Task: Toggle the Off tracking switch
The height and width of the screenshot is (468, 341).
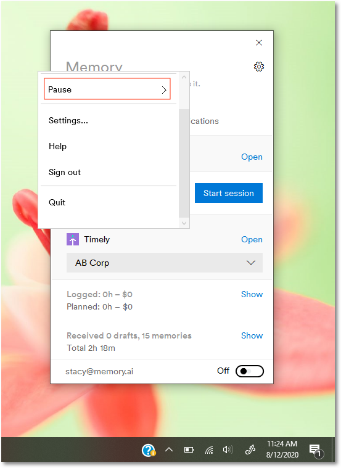Action: (x=249, y=371)
